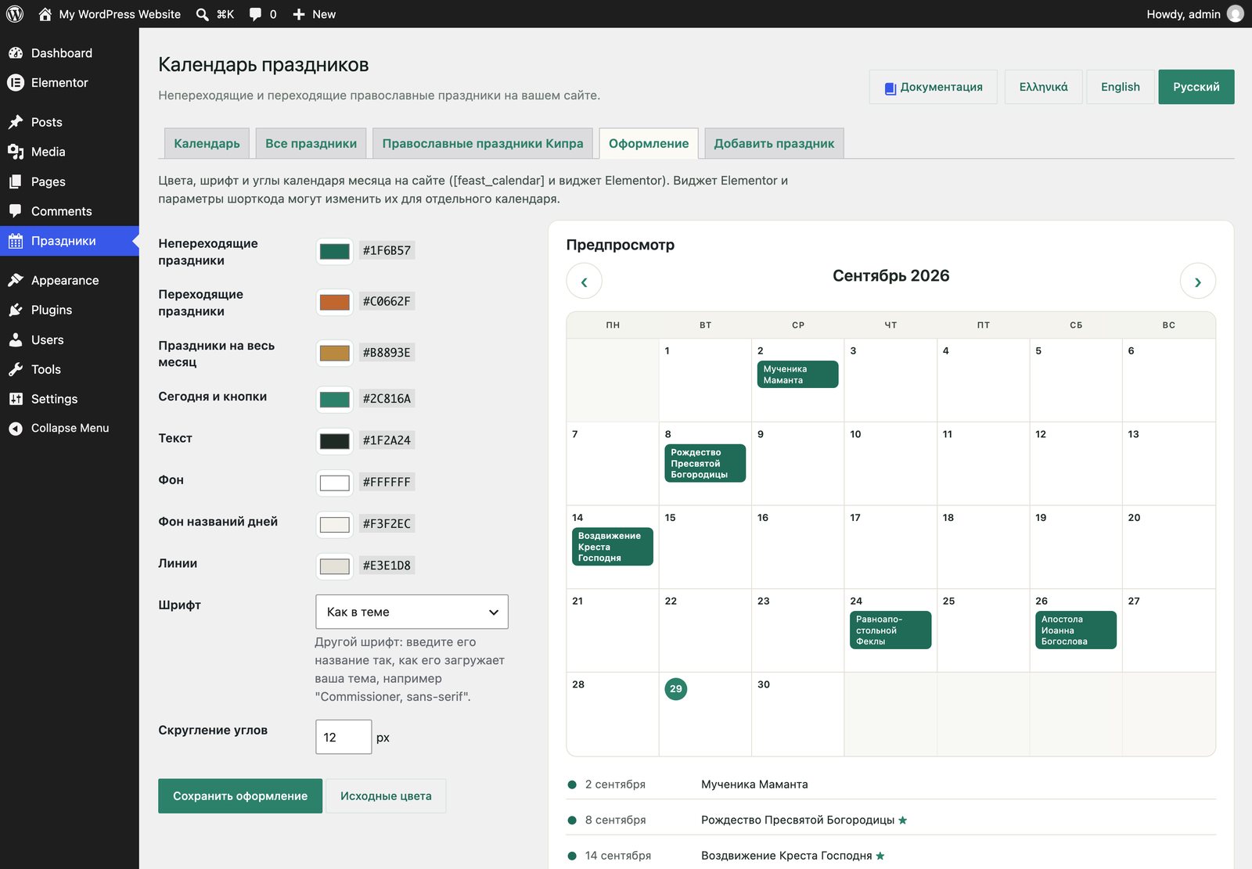This screenshot has width=1252, height=869.
Task: Click the Pages sidebar icon
Action: (16, 181)
